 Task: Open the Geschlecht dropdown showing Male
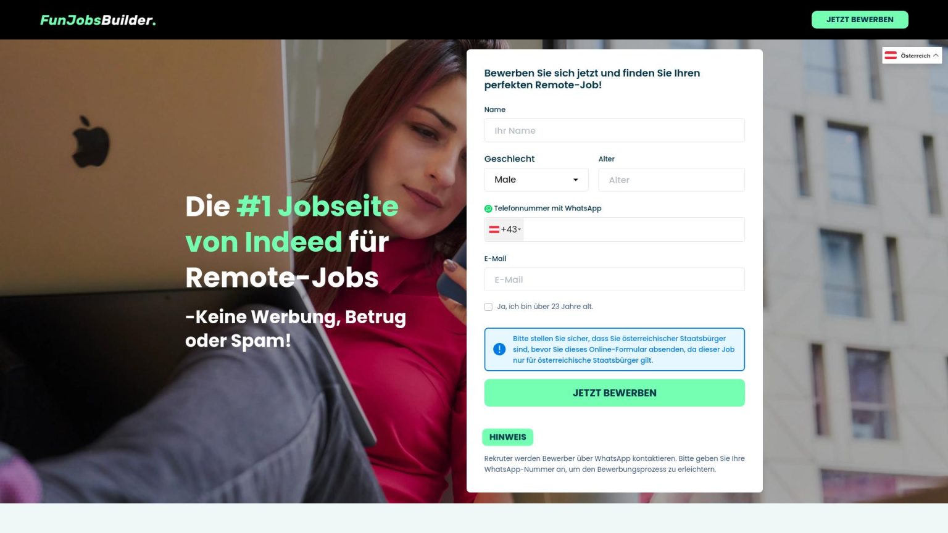click(536, 180)
